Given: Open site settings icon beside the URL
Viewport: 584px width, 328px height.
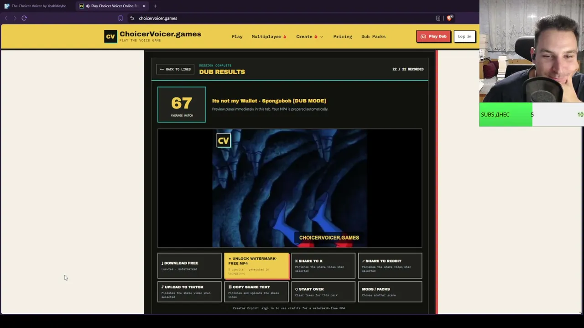Looking at the screenshot, I should pos(132,18).
